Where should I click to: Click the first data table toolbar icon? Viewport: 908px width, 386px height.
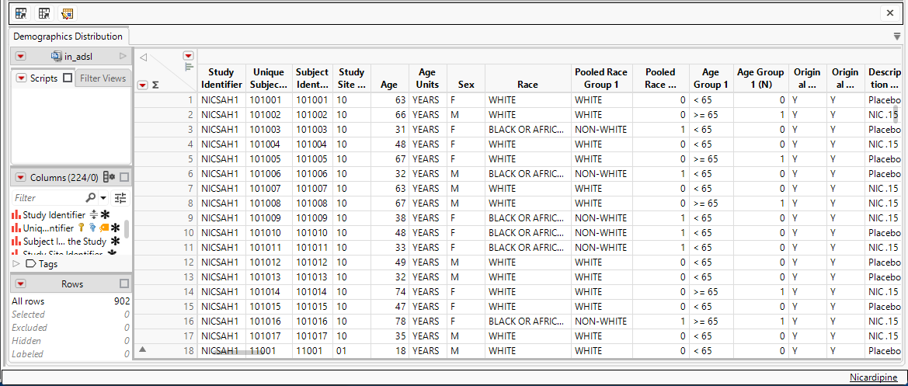(21, 13)
